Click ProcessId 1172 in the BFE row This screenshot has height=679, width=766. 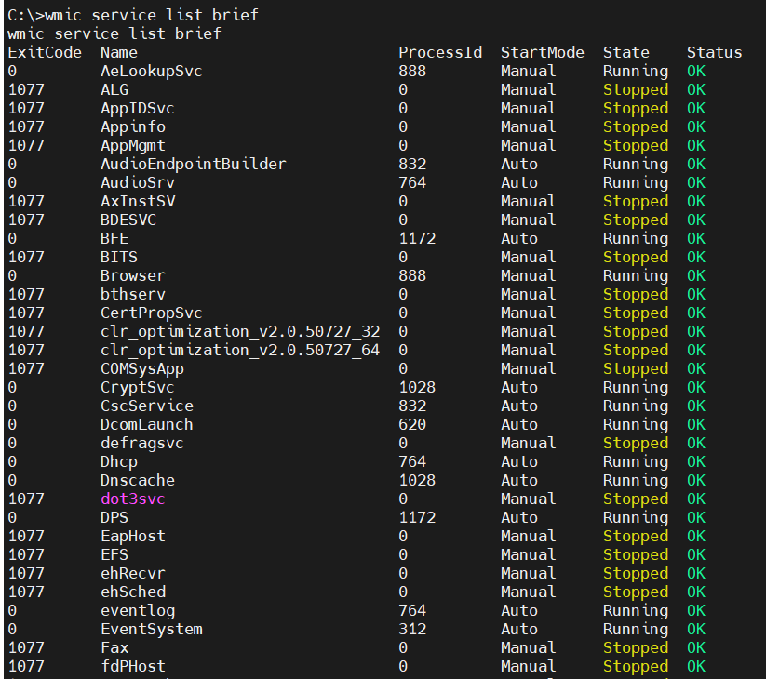[x=417, y=238]
